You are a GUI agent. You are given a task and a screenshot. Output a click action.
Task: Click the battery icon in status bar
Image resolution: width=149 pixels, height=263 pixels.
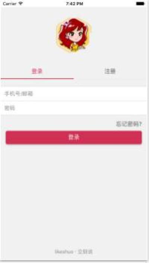140,3
